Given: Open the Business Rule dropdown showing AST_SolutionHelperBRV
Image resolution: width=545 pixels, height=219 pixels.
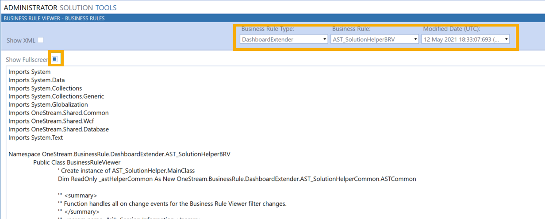Looking at the screenshot, I should tap(375, 39).
